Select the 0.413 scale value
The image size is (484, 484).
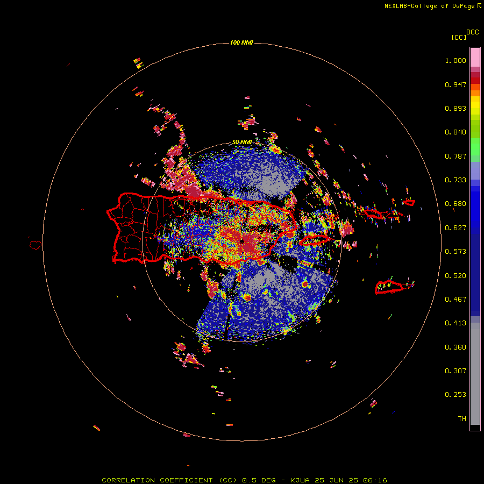click(455, 323)
